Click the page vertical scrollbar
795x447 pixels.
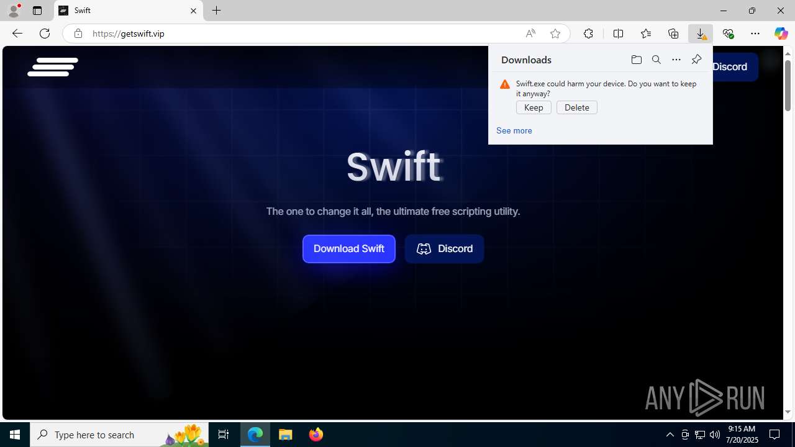tap(788, 85)
